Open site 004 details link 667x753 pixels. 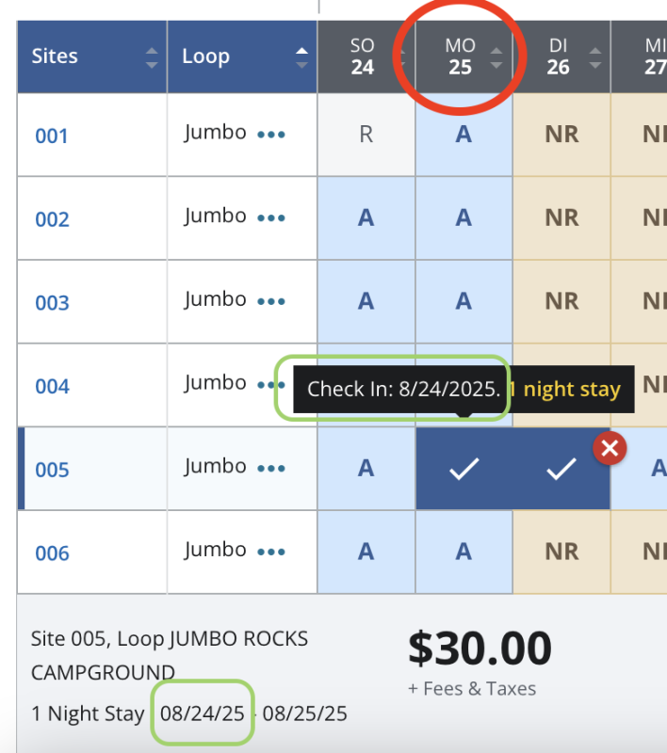[x=52, y=387]
